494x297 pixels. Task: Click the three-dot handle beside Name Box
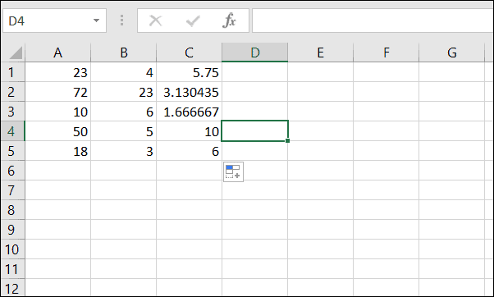click(122, 21)
